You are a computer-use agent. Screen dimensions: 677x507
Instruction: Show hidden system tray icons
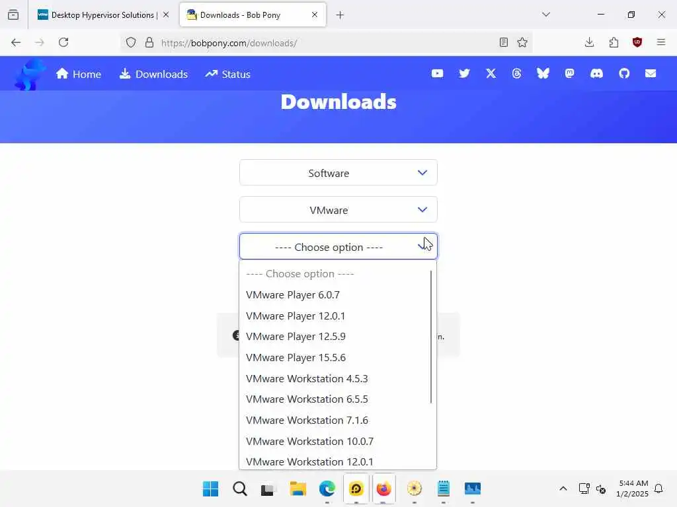(x=563, y=489)
